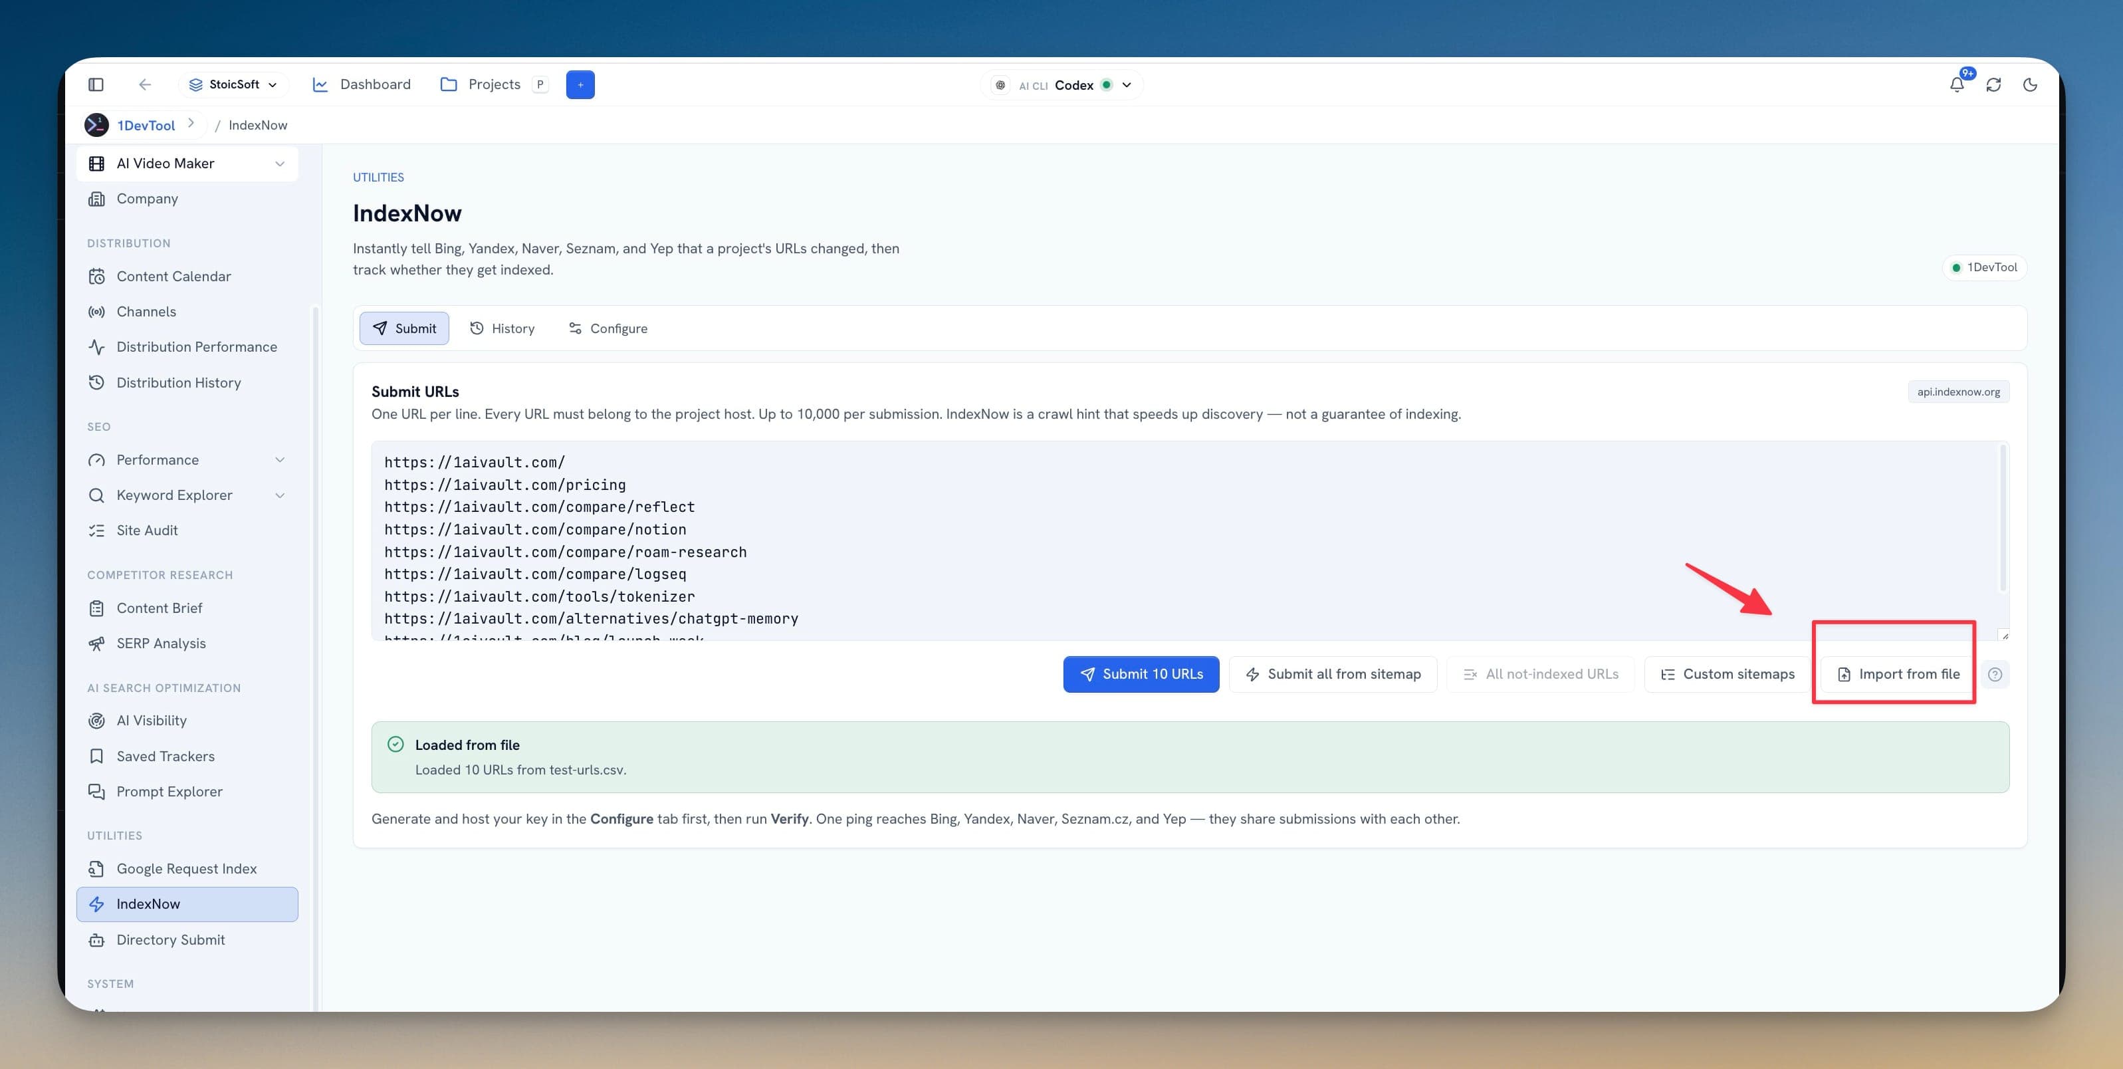
Task: Click chevron next to 1DevTool breadcrumb
Action: tap(191, 124)
